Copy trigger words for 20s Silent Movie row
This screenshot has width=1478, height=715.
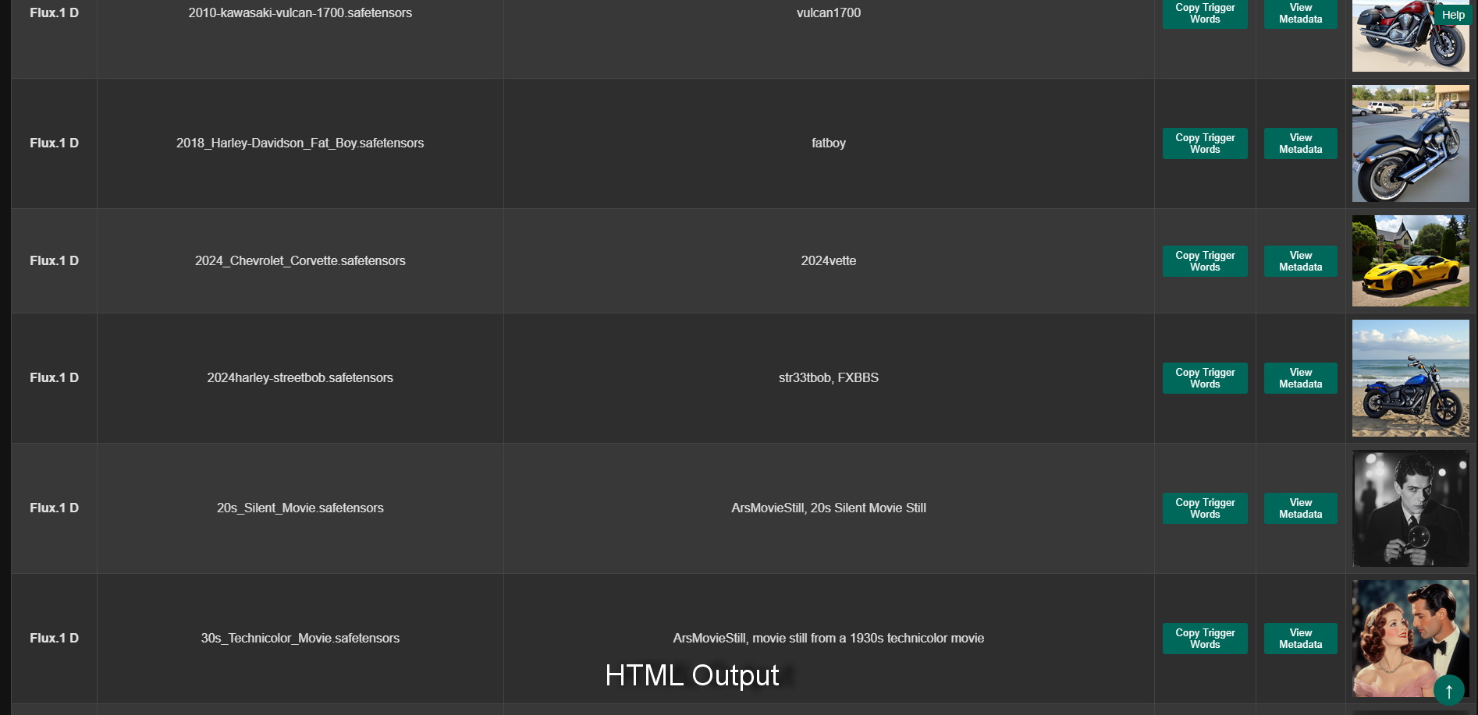tap(1205, 508)
